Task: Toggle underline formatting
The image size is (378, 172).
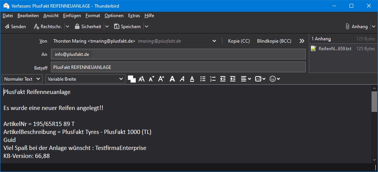Action: 192,79
